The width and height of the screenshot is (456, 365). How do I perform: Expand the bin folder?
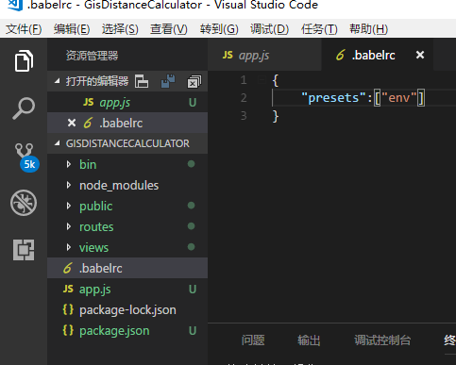[69, 164]
